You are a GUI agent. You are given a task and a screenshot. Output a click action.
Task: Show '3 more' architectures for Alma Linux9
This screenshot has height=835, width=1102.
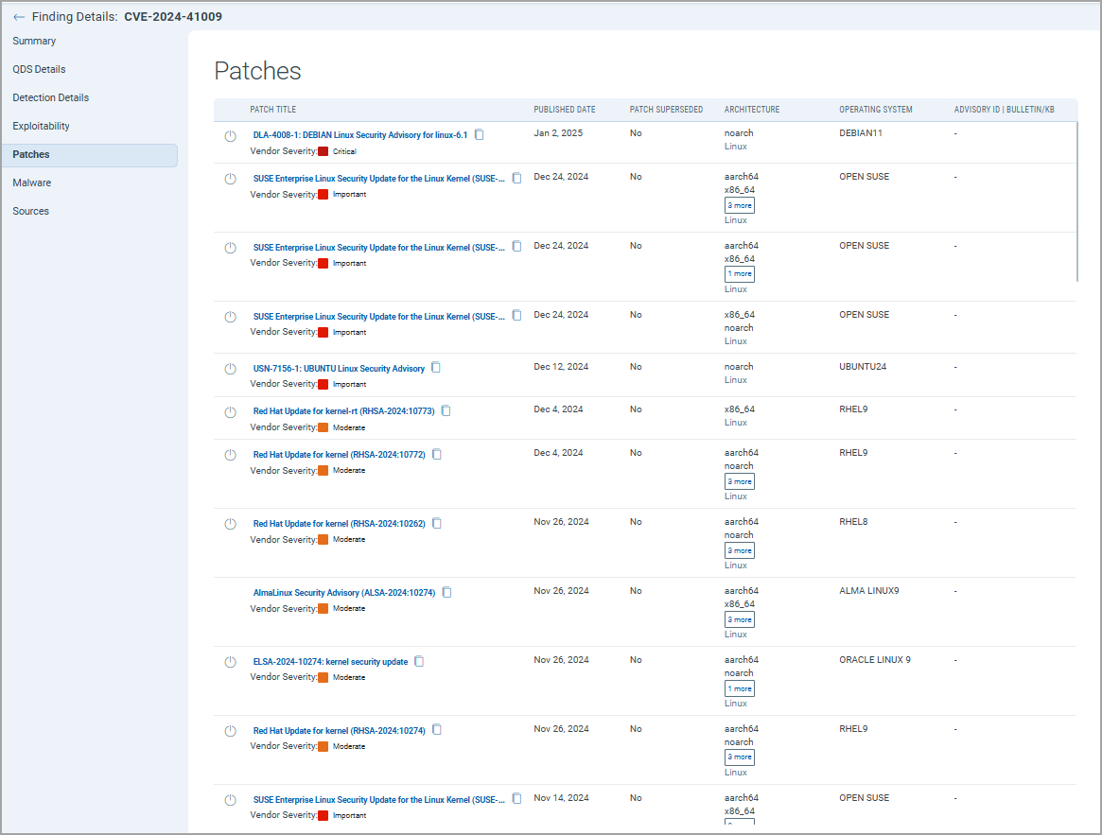(x=740, y=619)
